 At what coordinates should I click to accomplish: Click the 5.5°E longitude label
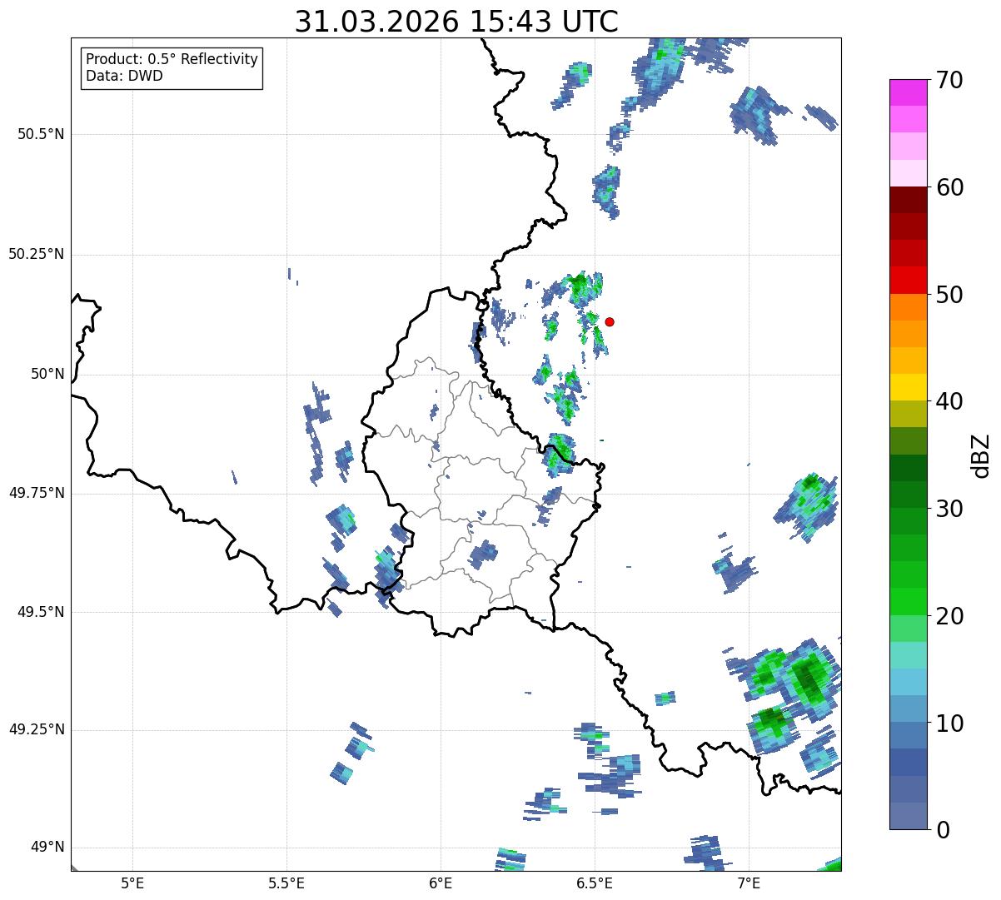pyautogui.click(x=286, y=883)
